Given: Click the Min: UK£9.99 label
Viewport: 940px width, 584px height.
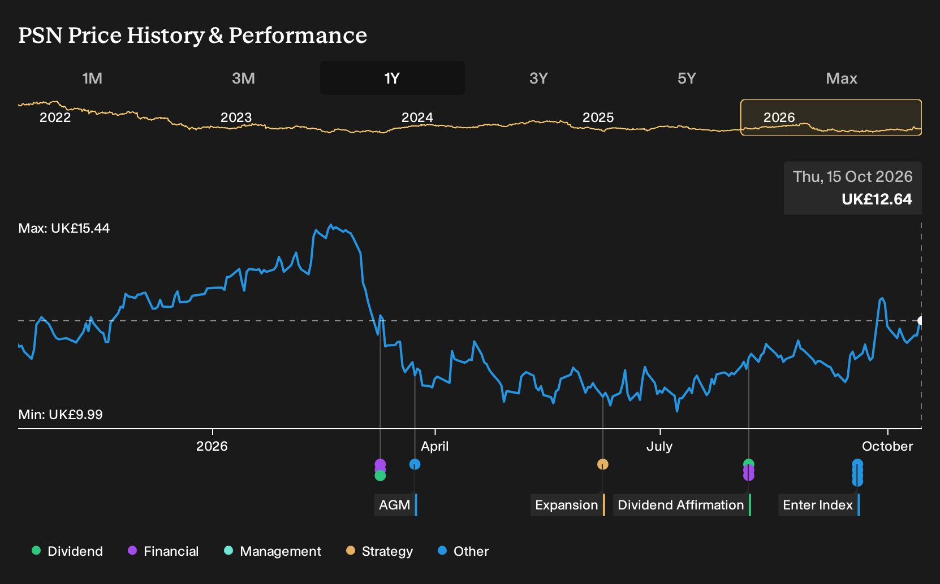Looking at the screenshot, I should click(61, 415).
